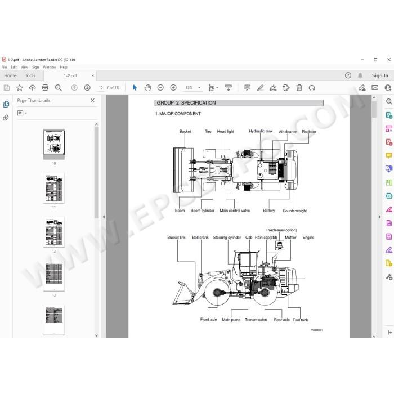
Task: Go to next page with down arrow
Action: [x=87, y=88]
